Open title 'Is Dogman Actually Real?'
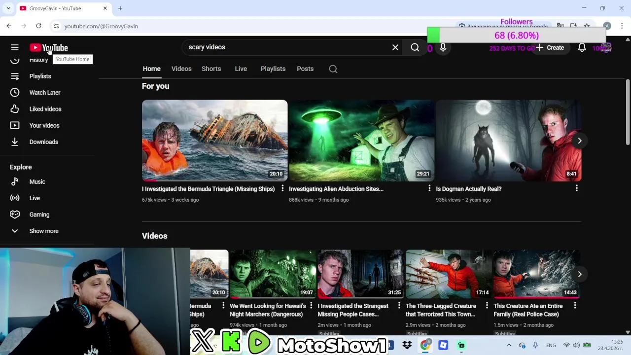This screenshot has height=355, width=631. [469, 189]
